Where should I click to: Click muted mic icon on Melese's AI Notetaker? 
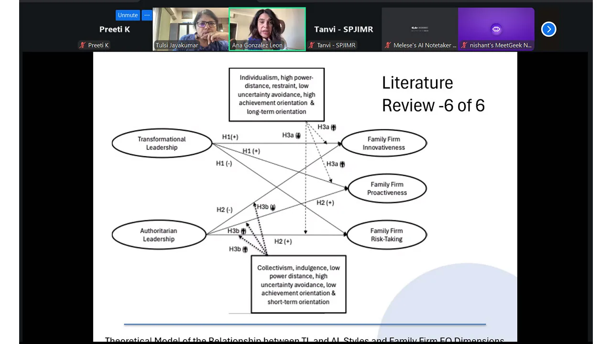click(388, 45)
